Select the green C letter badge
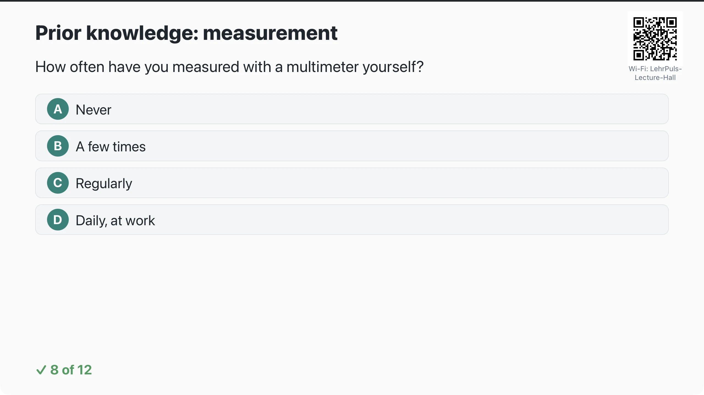Screen dimensions: 704x395 point(58,183)
